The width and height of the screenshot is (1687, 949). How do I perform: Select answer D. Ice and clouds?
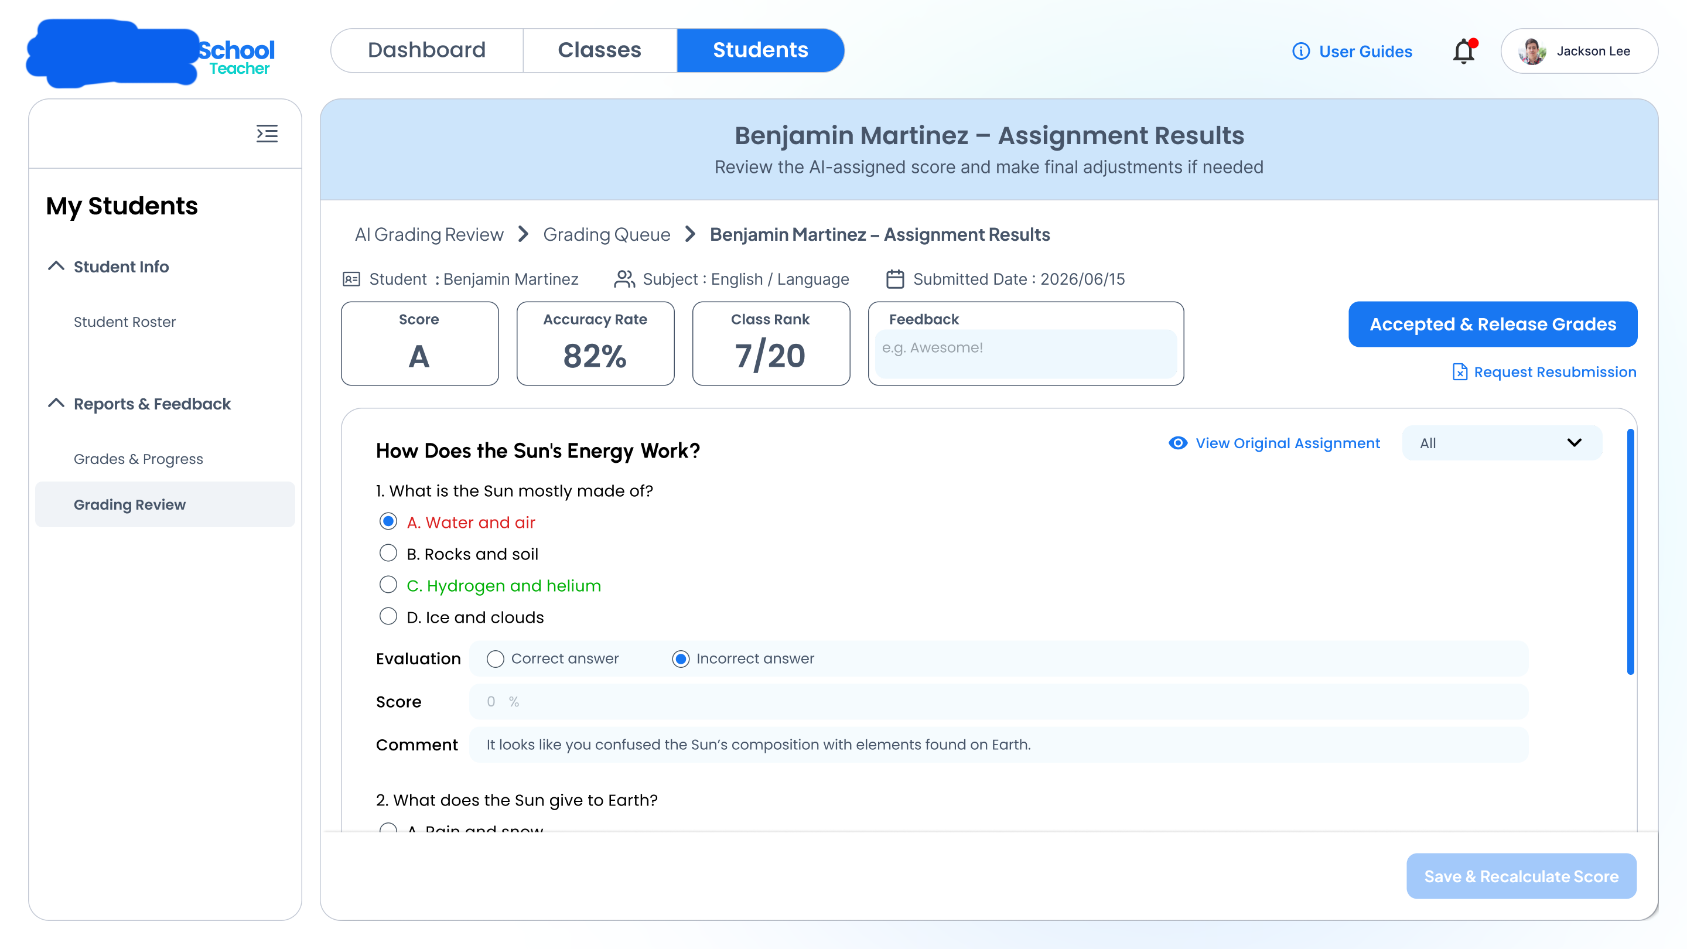388,617
